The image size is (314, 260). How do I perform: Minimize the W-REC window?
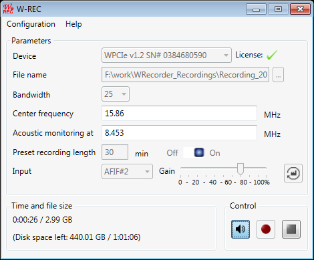point(256,9)
